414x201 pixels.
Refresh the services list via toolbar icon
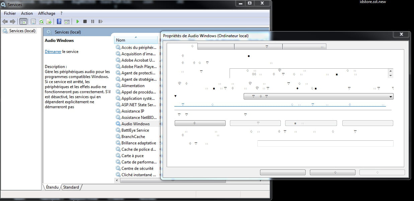(41, 21)
